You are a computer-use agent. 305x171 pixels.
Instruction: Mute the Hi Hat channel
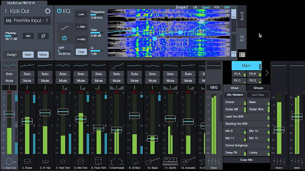[x=45, y=81]
